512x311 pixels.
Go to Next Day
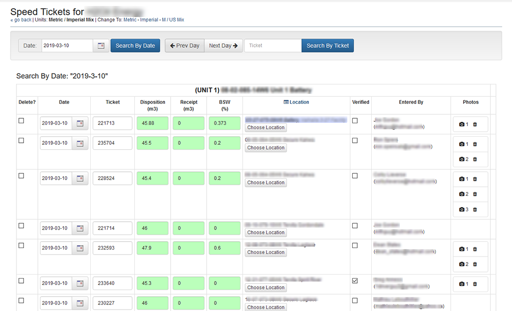click(x=223, y=46)
